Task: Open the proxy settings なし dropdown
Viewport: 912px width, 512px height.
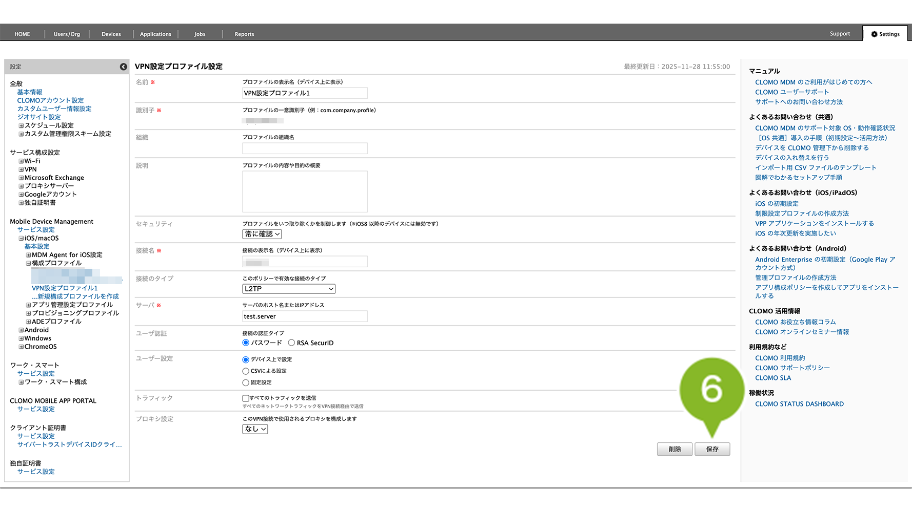Action: tap(255, 429)
